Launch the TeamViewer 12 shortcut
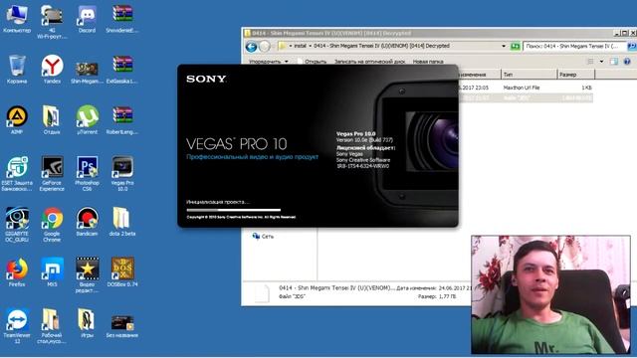637x358 pixels. pos(17,326)
